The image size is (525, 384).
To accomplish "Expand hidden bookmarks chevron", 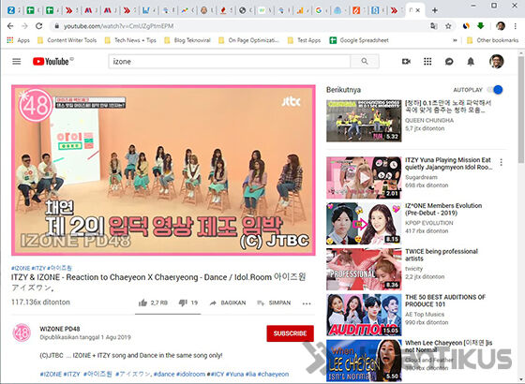I will click(455, 40).
